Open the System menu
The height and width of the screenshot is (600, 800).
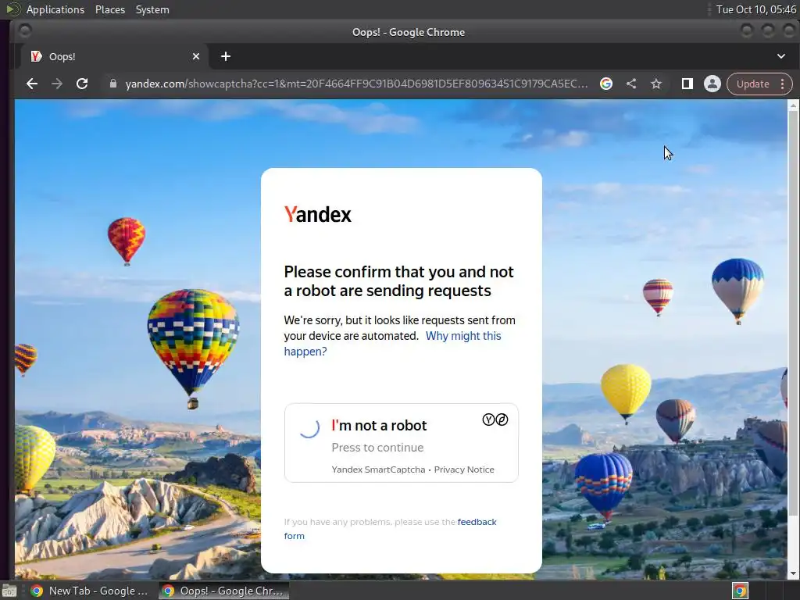[x=152, y=9]
